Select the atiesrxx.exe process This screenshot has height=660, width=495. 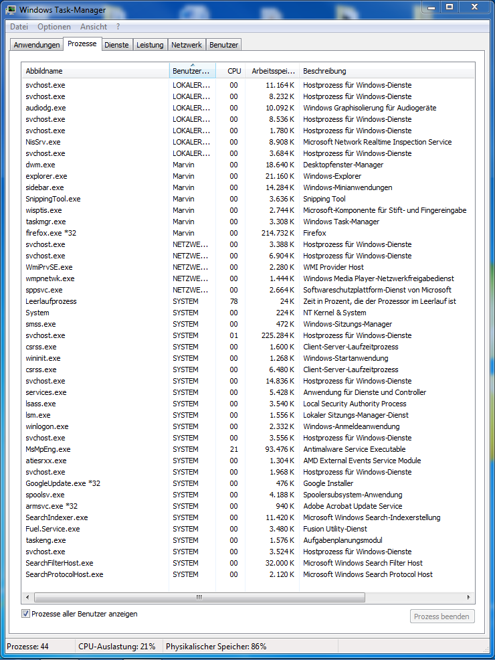click(x=248, y=461)
